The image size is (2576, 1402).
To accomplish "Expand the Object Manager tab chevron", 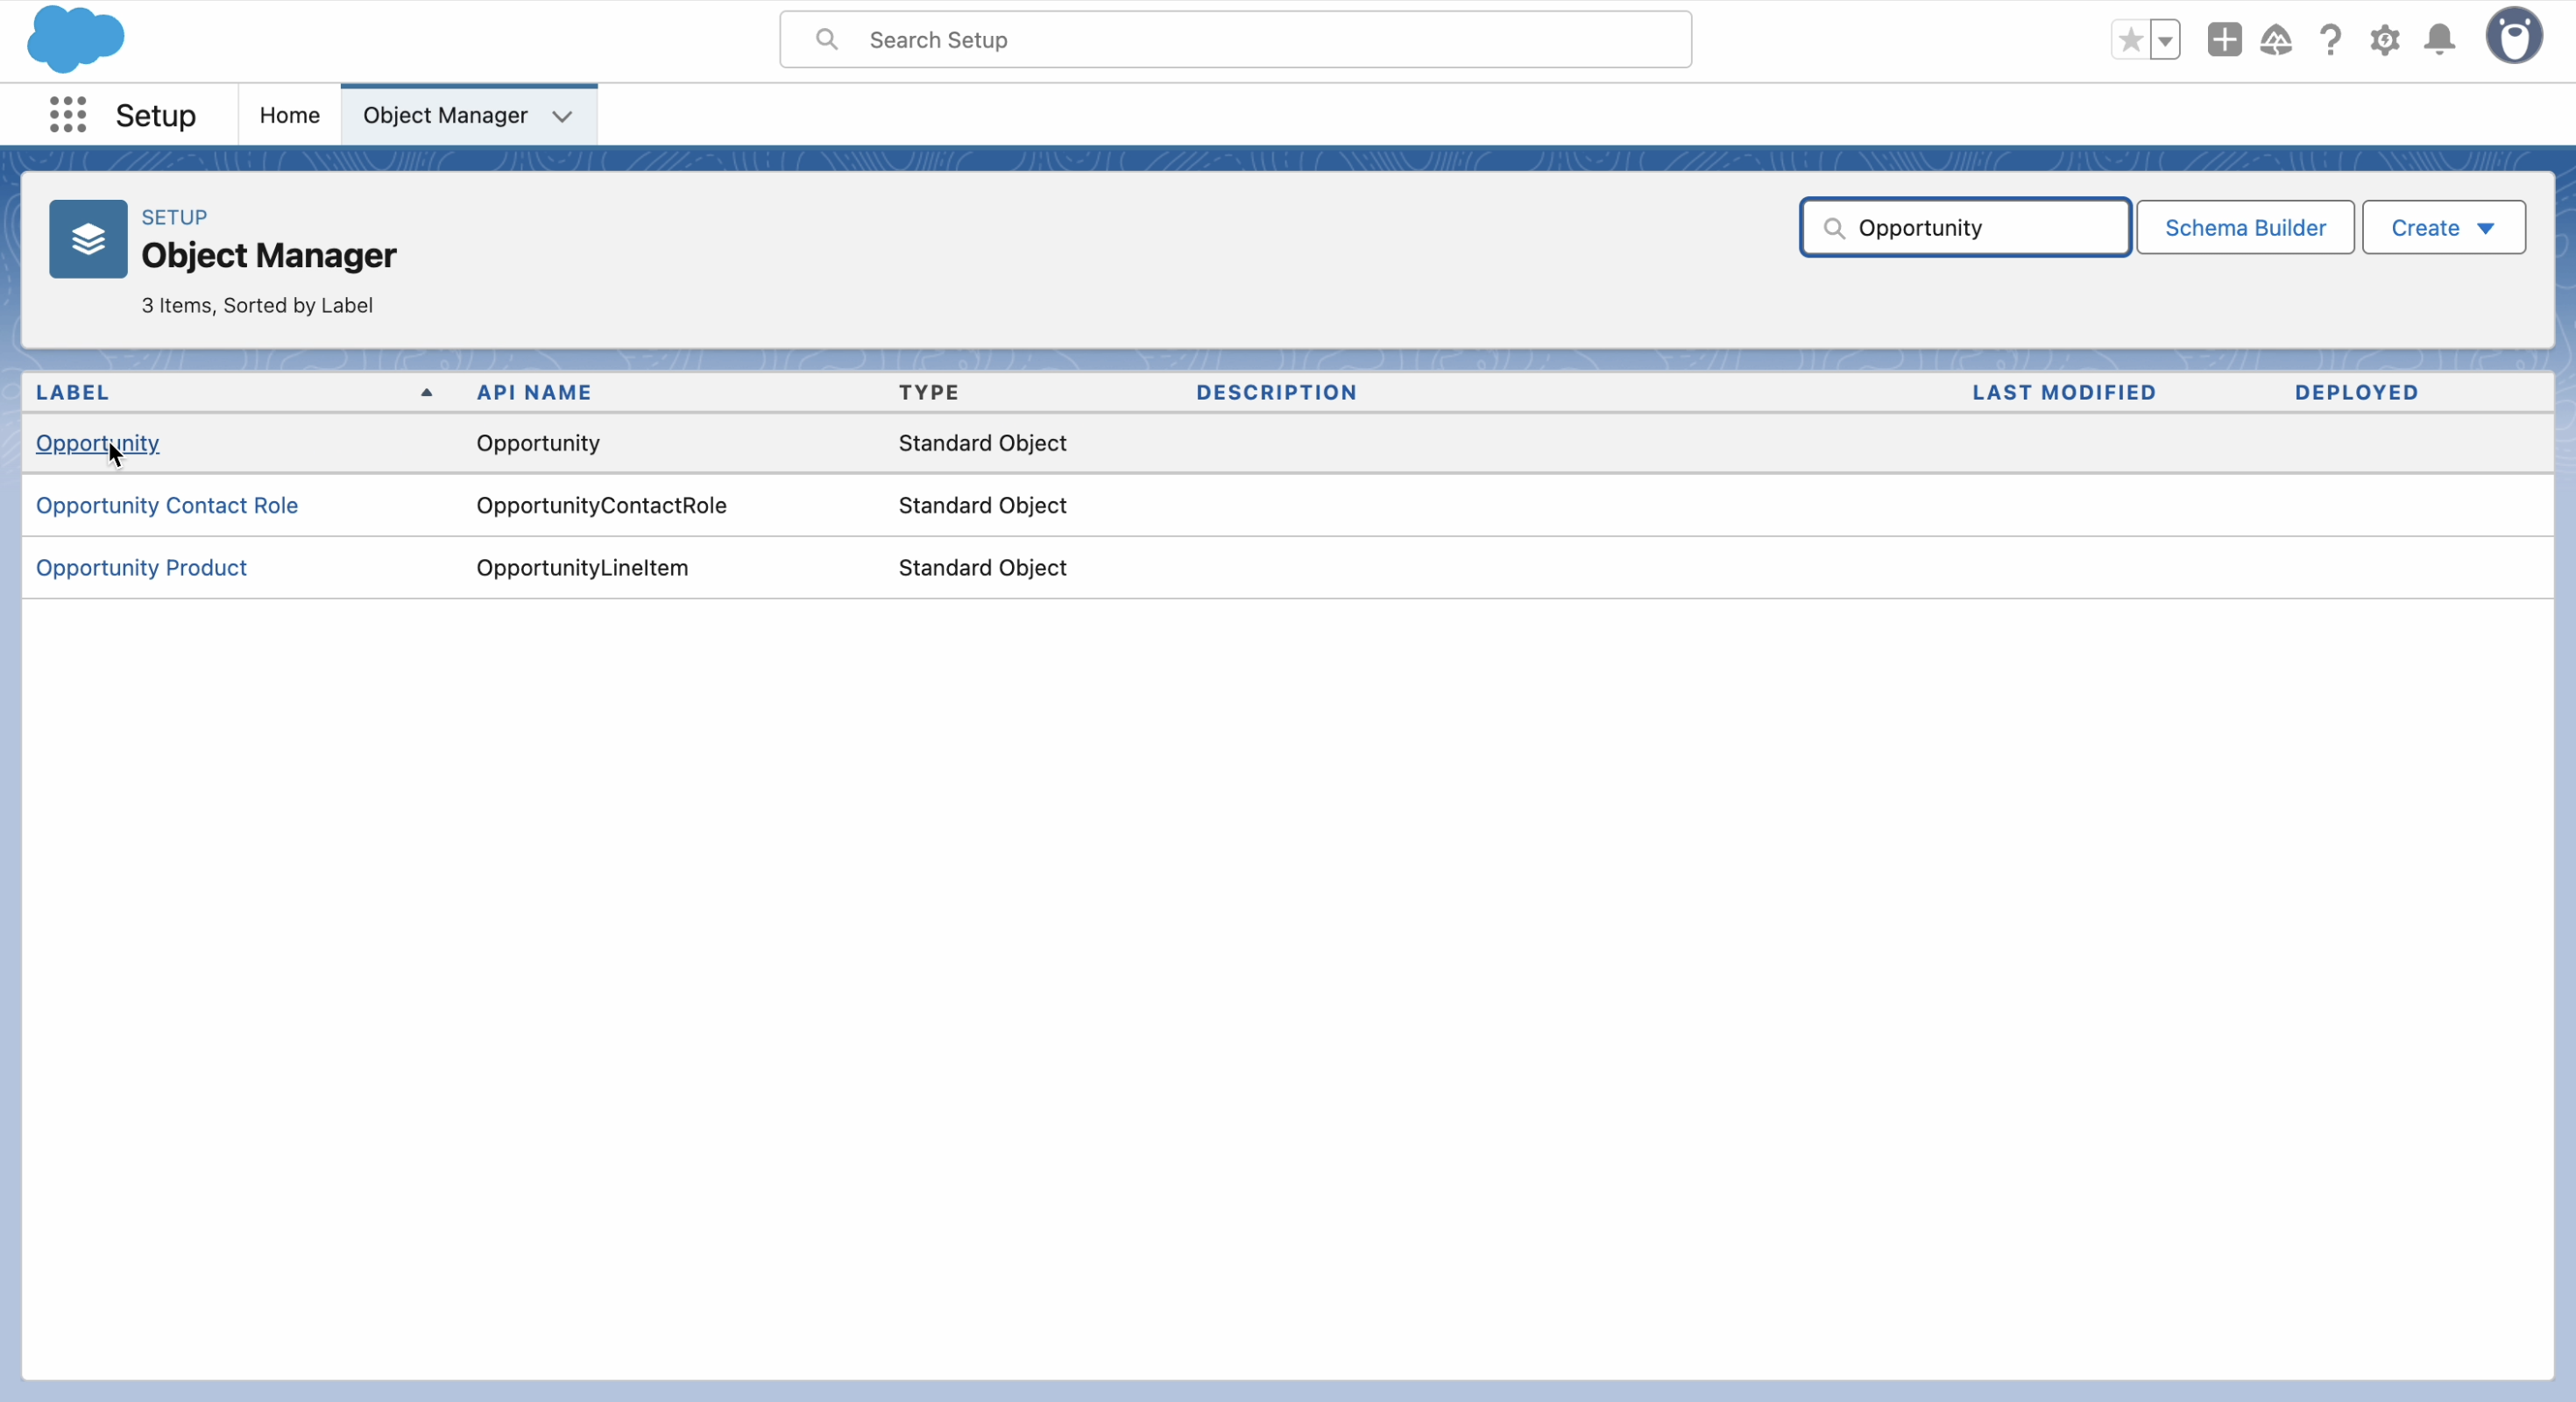I will tap(562, 116).
